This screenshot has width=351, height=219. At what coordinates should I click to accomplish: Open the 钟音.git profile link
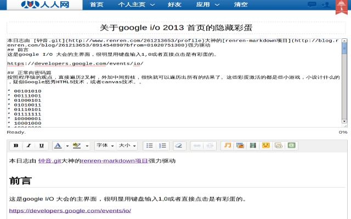coord(49,160)
